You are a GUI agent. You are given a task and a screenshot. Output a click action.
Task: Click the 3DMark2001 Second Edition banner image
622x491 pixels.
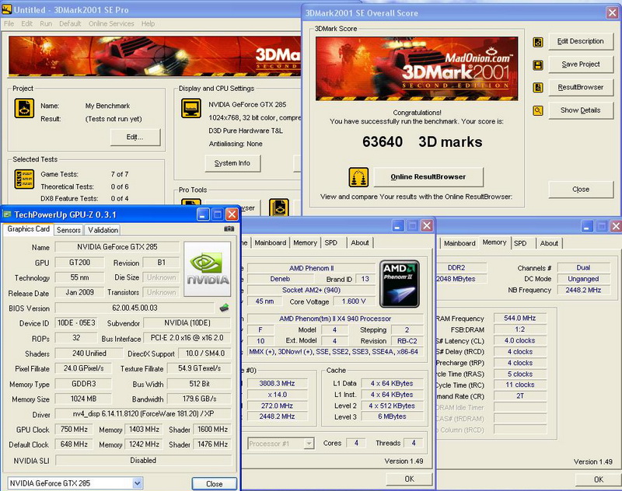coord(417,68)
